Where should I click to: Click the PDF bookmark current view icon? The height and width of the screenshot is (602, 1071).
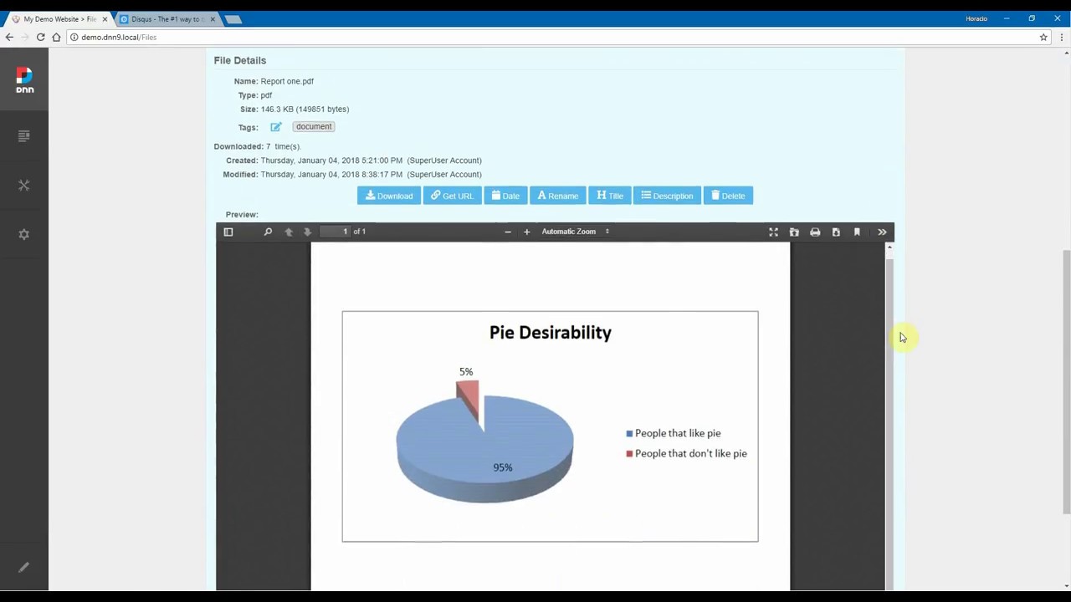point(857,232)
